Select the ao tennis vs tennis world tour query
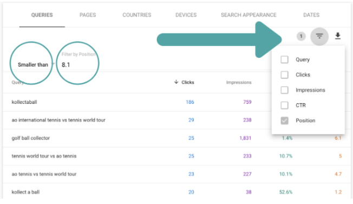Viewport: 353px width, 204px height. point(44,174)
